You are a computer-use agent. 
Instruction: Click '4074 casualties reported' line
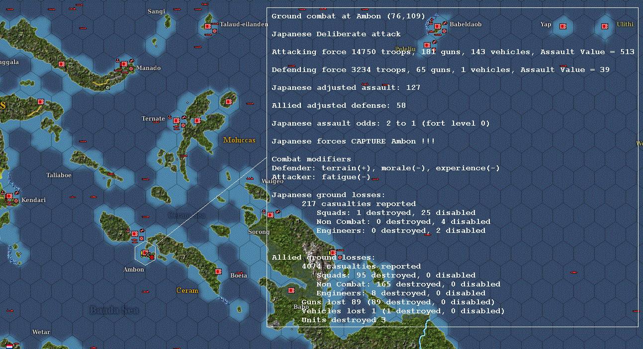pos(361,267)
